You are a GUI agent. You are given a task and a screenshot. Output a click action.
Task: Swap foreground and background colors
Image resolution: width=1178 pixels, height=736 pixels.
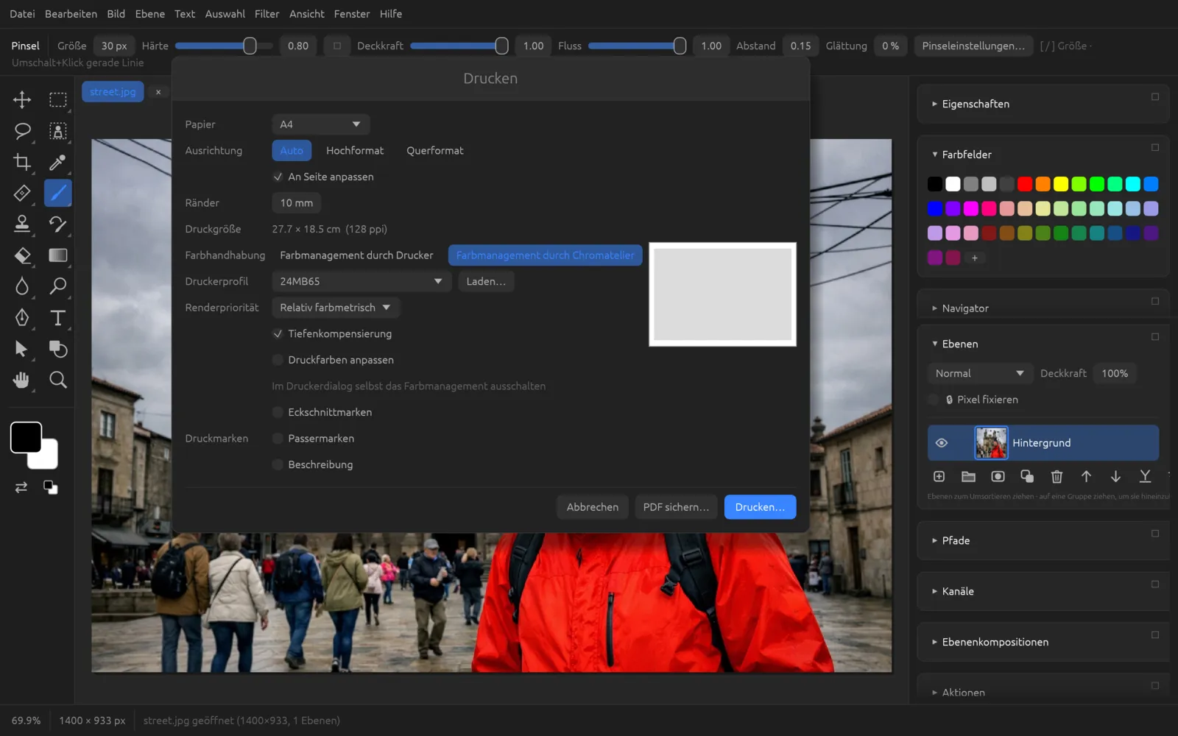click(21, 487)
